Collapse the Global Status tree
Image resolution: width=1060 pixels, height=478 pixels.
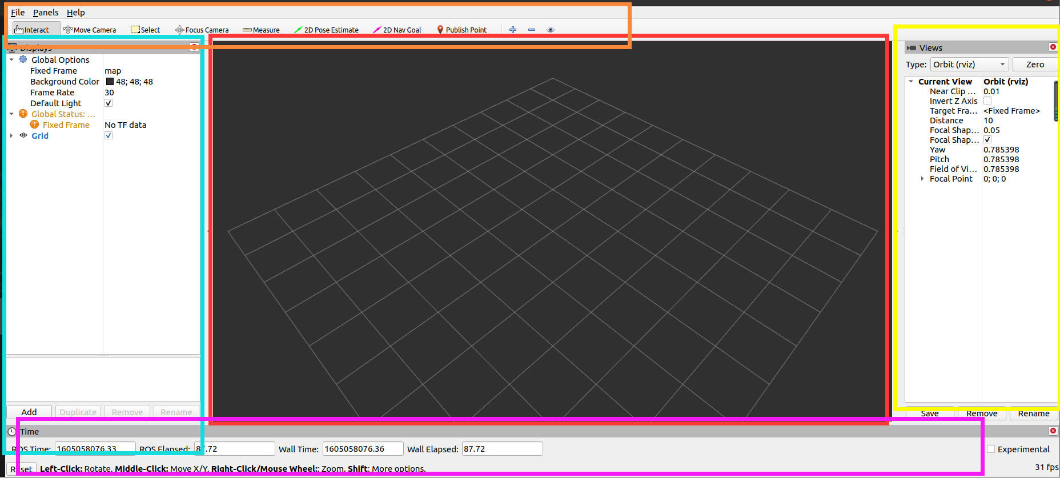point(11,114)
